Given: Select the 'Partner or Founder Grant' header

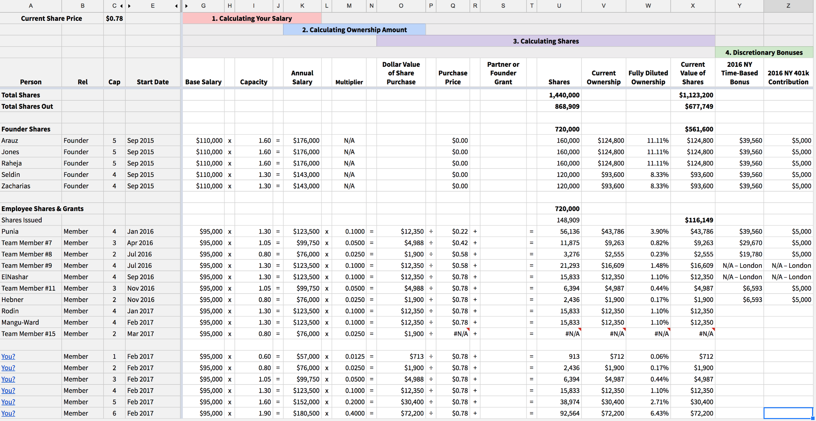Looking at the screenshot, I should [x=503, y=72].
